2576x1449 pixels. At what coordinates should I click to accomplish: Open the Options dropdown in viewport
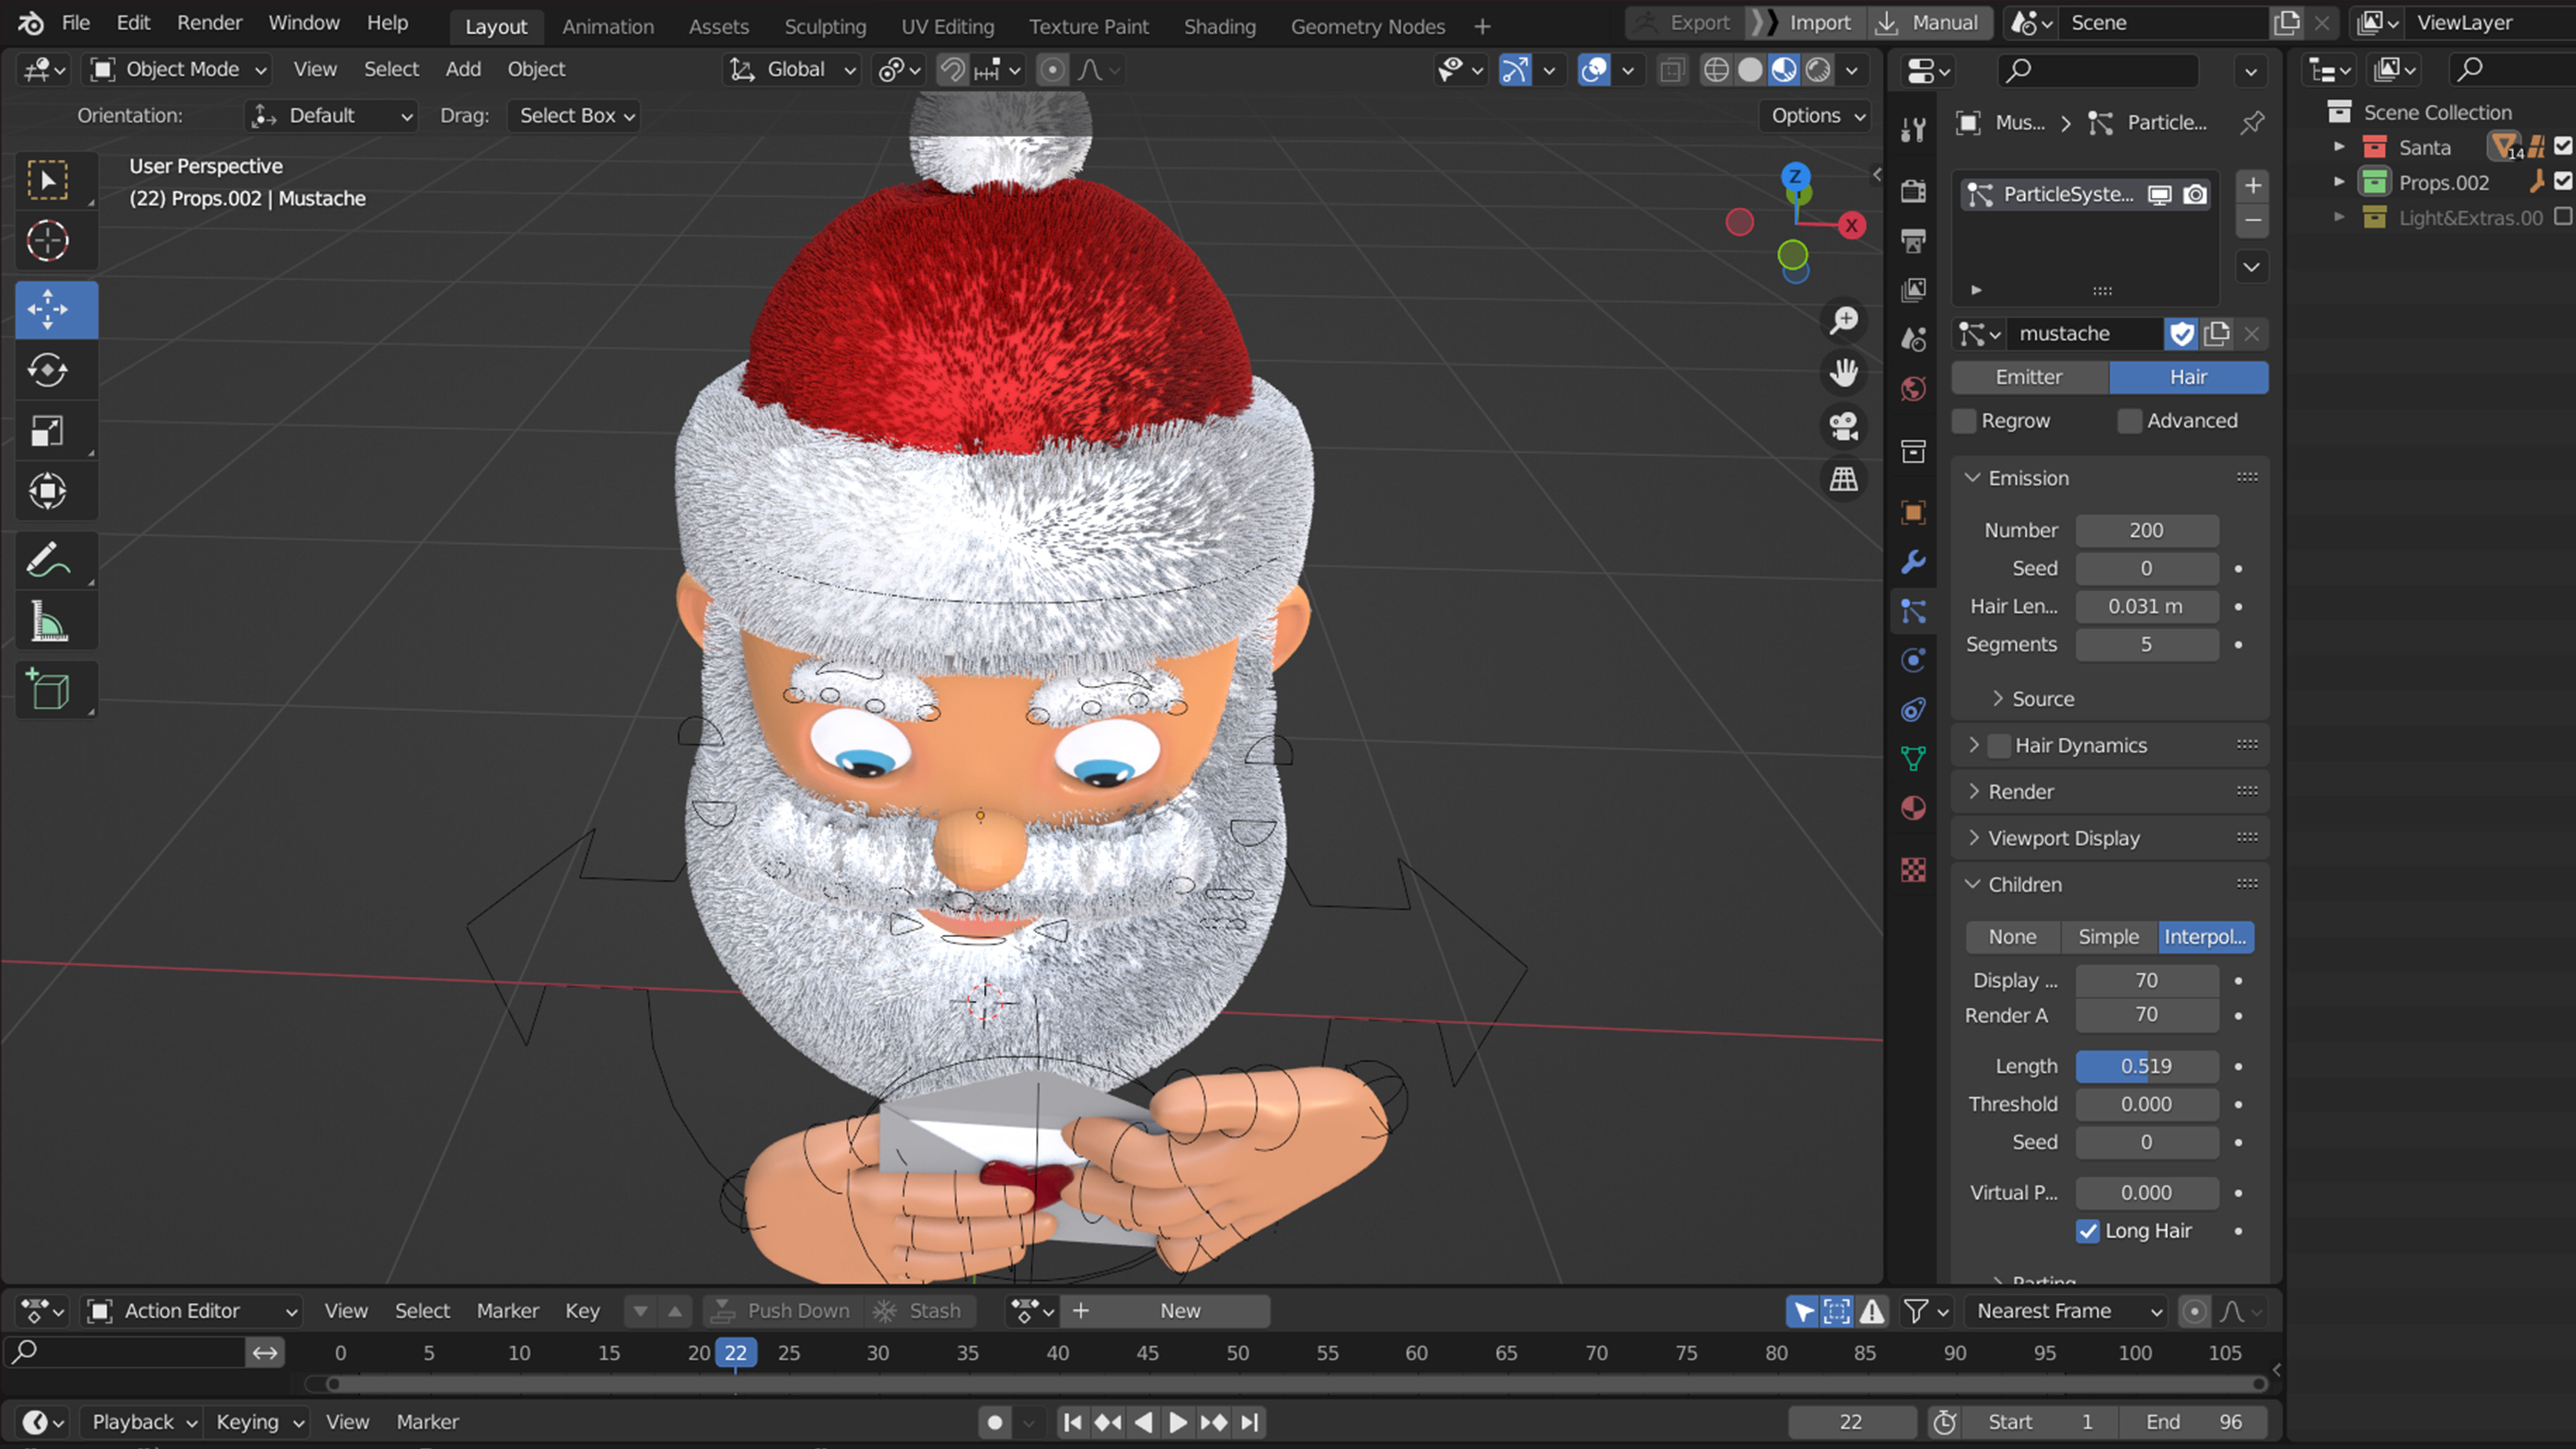[1817, 115]
